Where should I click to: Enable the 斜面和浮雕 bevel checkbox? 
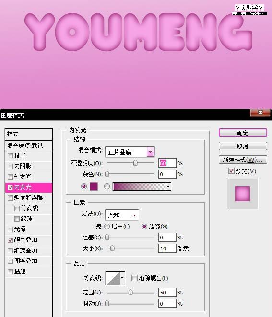10,198
